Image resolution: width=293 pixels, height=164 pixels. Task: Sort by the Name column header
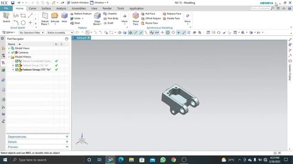tap(31, 44)
